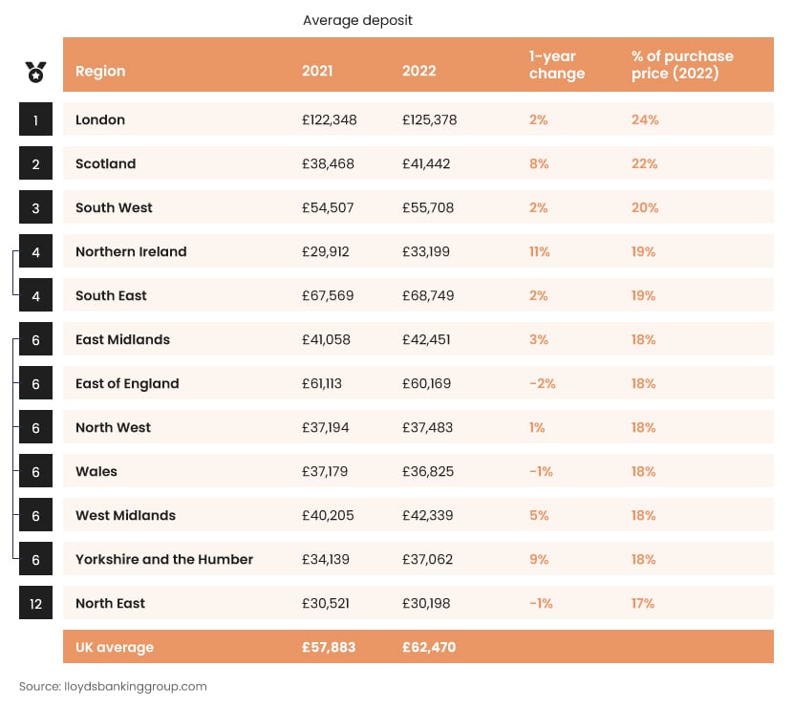Click the % of purchase price header
The image size is (793, 710).
click(x=682, y=64)
